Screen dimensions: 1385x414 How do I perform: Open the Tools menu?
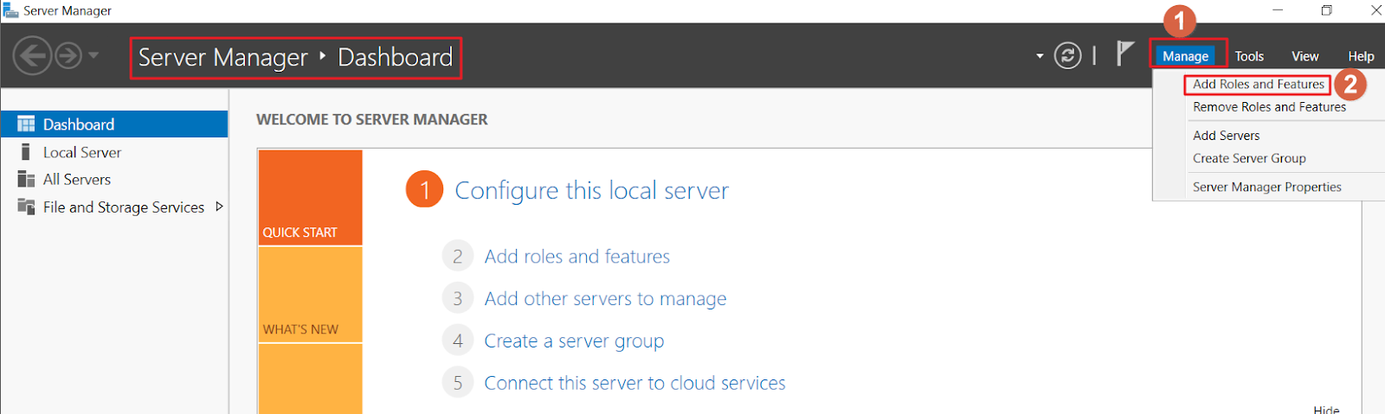(1249, 56)
